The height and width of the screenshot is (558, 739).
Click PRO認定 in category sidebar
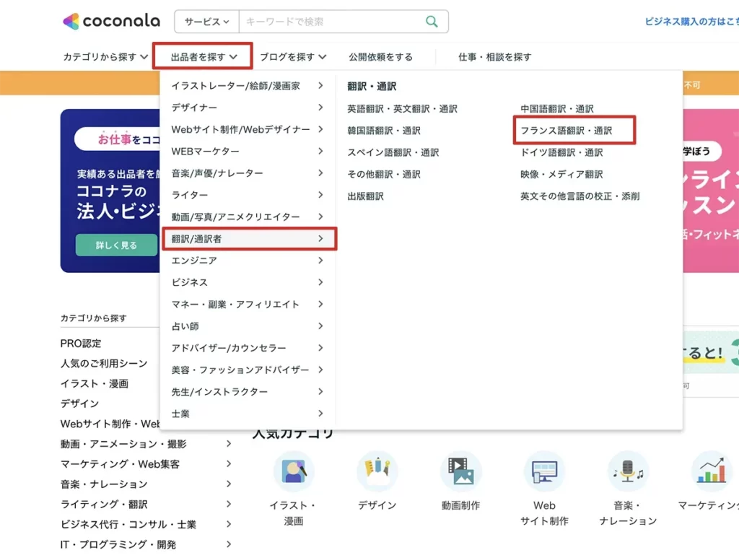click(81, 343)
